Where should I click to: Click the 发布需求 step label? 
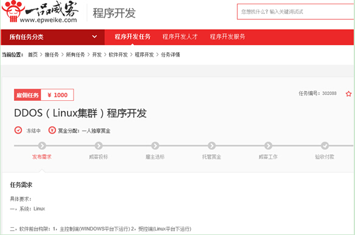(41, 157)
